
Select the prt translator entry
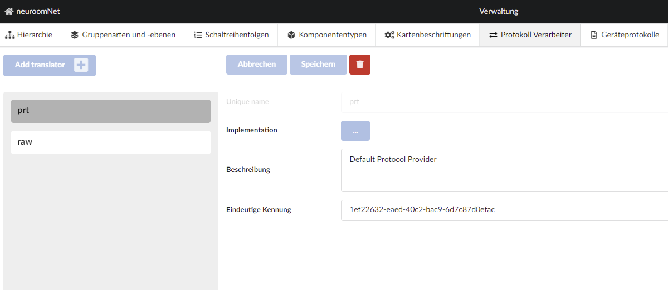click(x=111, y=111)
